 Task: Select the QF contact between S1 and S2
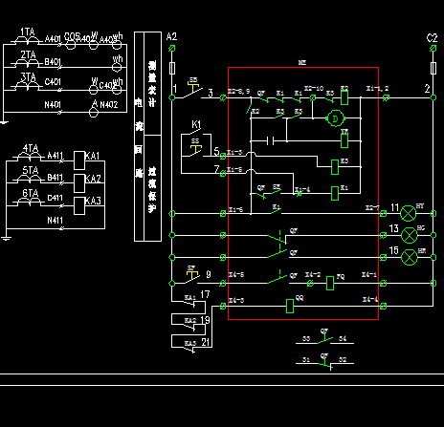[325, 363]
